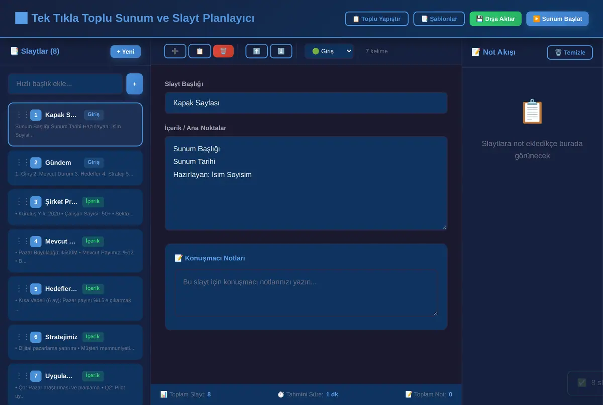Click the İçerik tag on the Hedefler slide

pyautogui.click(x=93, y=288)
